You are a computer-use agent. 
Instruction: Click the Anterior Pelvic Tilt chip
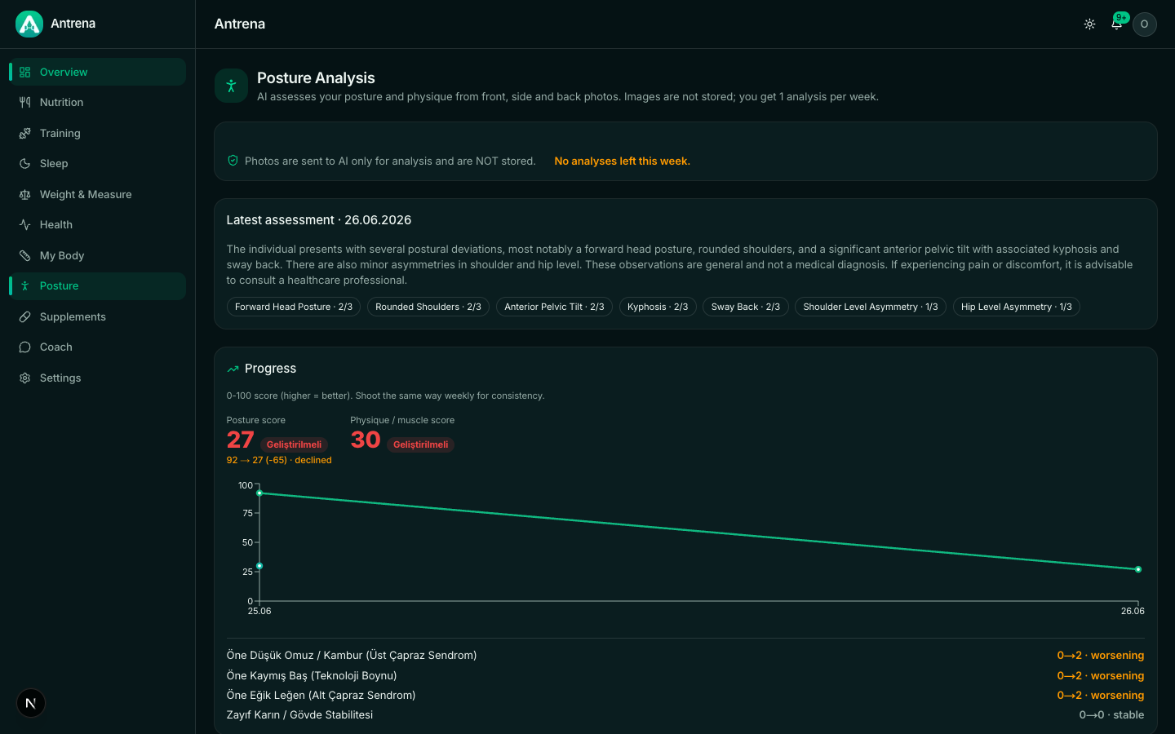(x=554, y=307)
